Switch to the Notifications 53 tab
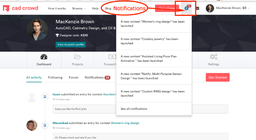Screen dimensions: 256x140 click(x=98, y=77)
